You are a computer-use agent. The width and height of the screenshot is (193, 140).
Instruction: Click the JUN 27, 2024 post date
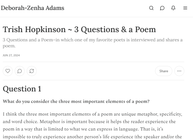coord(11,55)
